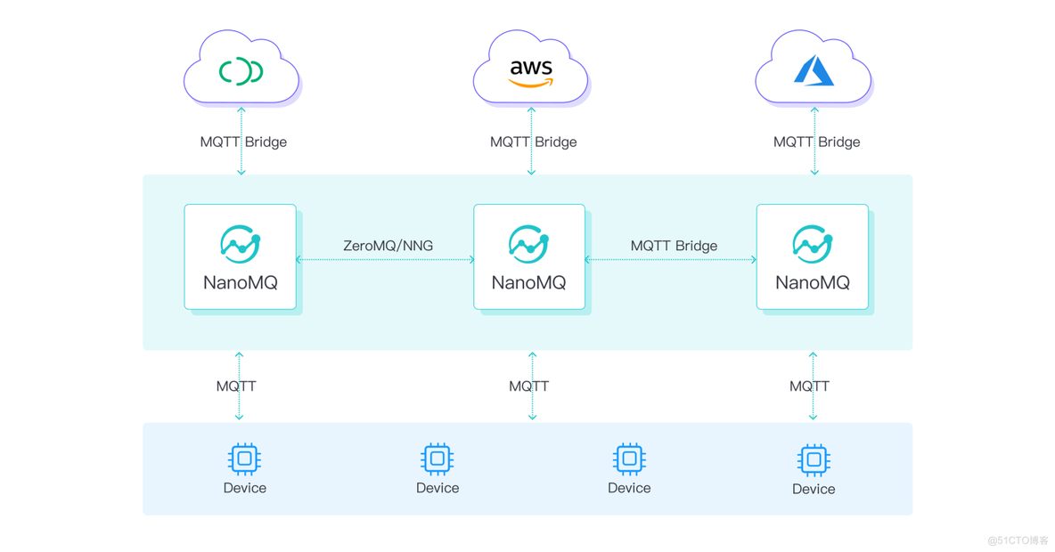Click "MQTT" label below the leftmost NanoMQ box

point(236,386)
